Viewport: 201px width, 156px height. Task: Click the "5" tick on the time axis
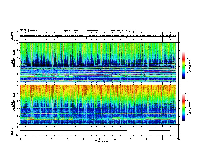[99, 139]
